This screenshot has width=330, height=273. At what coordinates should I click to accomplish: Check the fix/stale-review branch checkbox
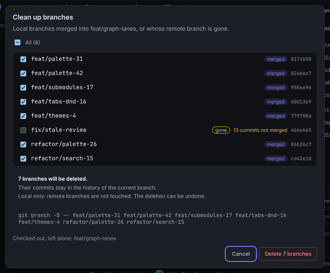(24, 130)
